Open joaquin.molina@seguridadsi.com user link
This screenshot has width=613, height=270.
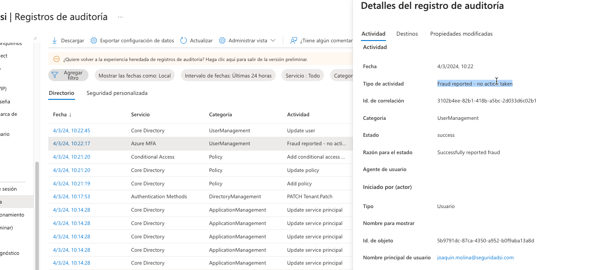(475, 258)
